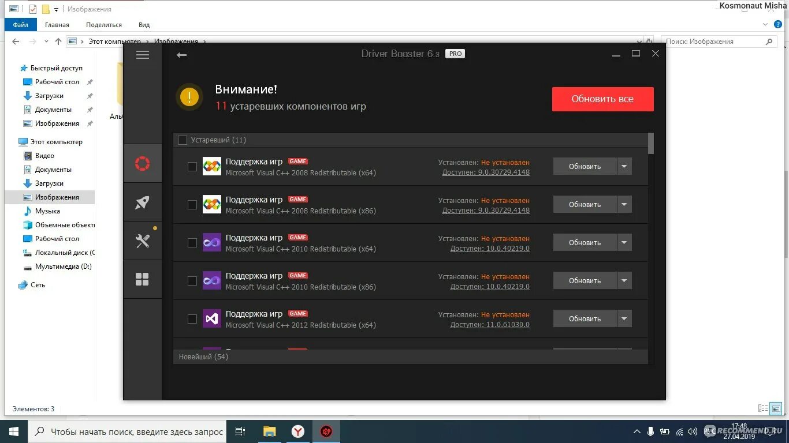Open the Driver Booster hamburger menu
The width and height of the screenshot is (789, 443).
pos(143,55)
